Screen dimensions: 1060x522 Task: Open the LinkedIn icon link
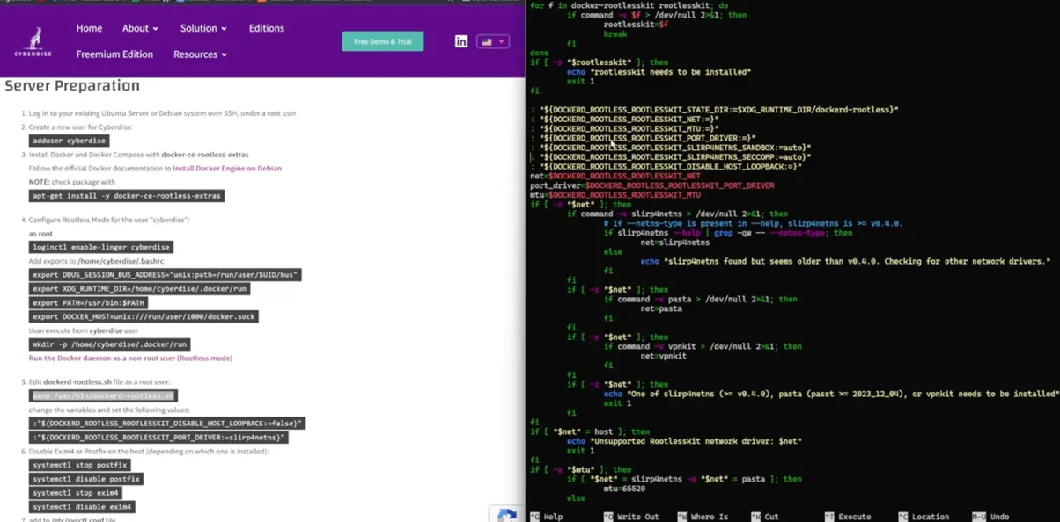pos(461,41)
